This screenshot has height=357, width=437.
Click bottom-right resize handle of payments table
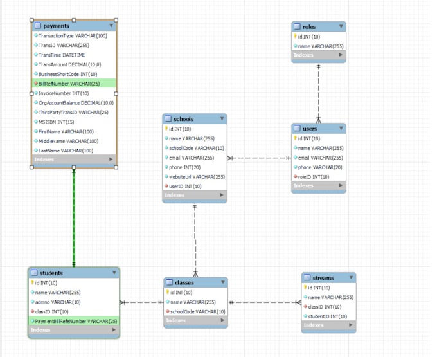tap(116, 167)
